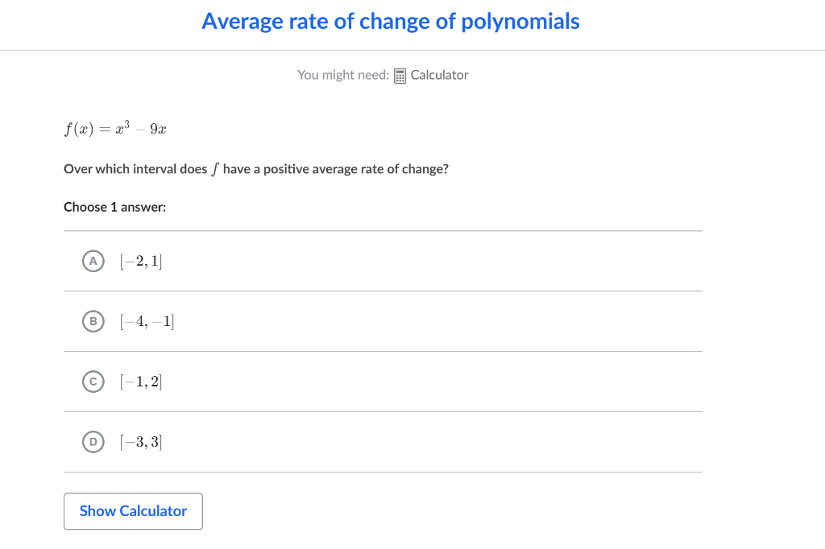Pick radio button C
This screenshot has height=549, width=825.
pos(93,382)
